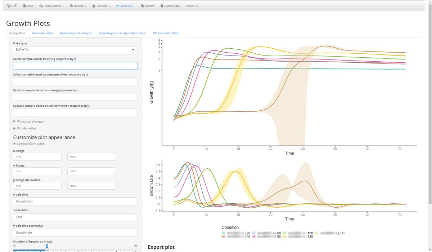The width and height of the screenshot is (432, 252).
Task: Click the legend swatch for condition 40
Action: coord(224,237)
